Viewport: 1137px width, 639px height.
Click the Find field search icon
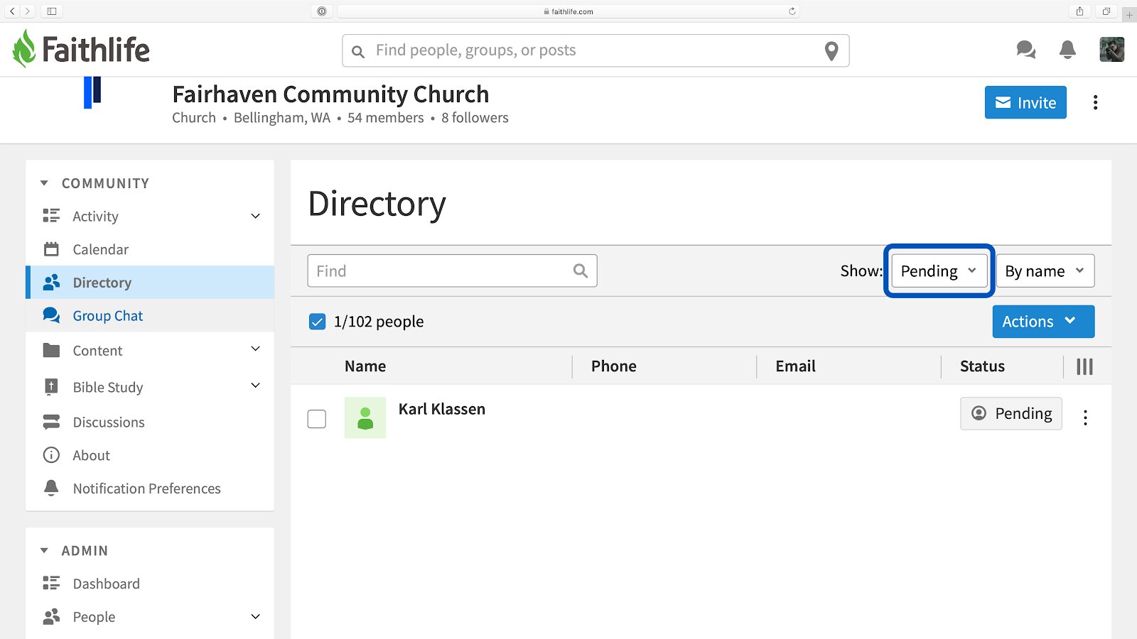point(581,271)
